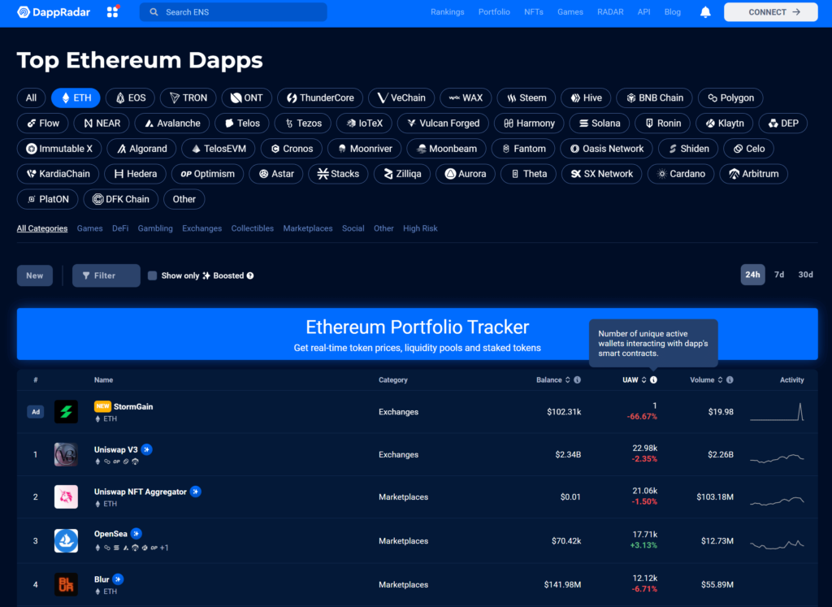832x607 pixels.
Task: Filter by the Immutable X chain
Action: tap(58, 149)
